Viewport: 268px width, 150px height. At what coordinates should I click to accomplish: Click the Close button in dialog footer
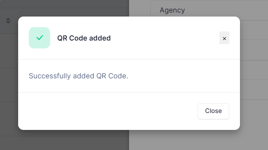(x=213, y=111)
